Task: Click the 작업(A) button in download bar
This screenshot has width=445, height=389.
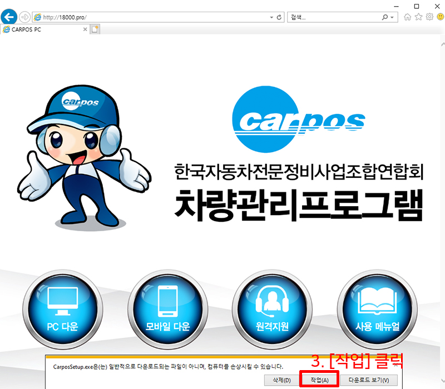Action: [x=319, y=380]
